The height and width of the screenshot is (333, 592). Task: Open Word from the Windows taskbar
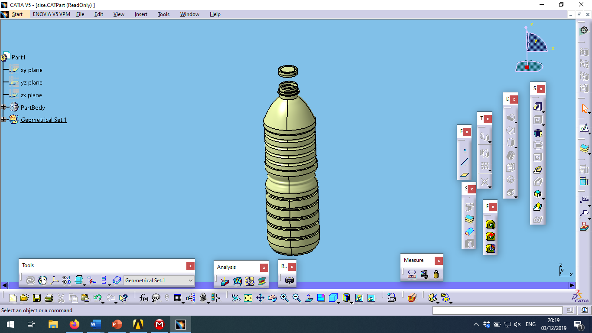coord(96,324)
